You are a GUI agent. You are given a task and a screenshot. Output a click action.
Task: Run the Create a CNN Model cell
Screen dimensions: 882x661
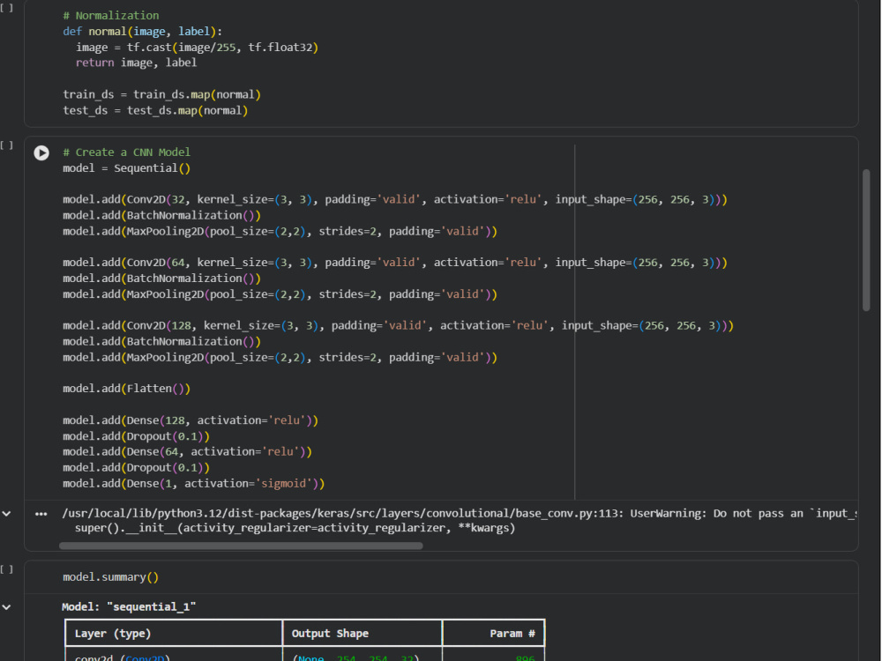coord(41,152)
